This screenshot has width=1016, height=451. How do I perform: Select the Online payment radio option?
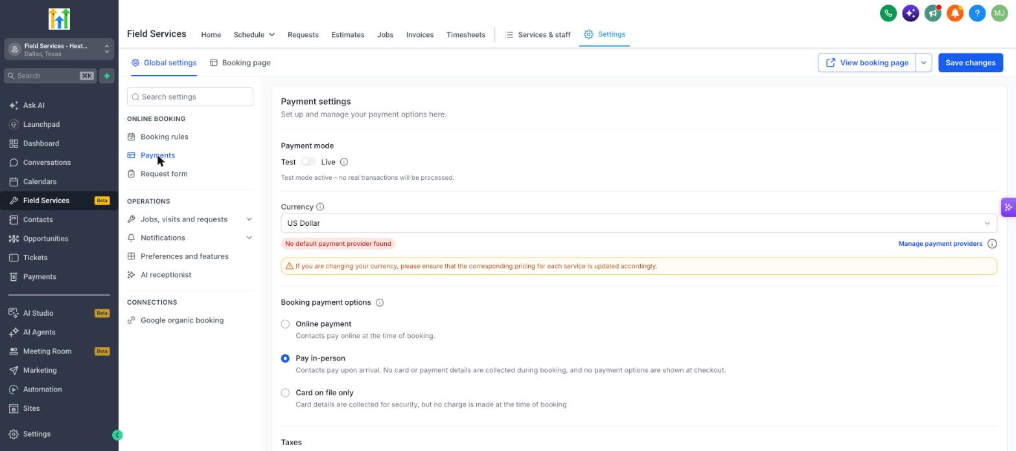285,324
